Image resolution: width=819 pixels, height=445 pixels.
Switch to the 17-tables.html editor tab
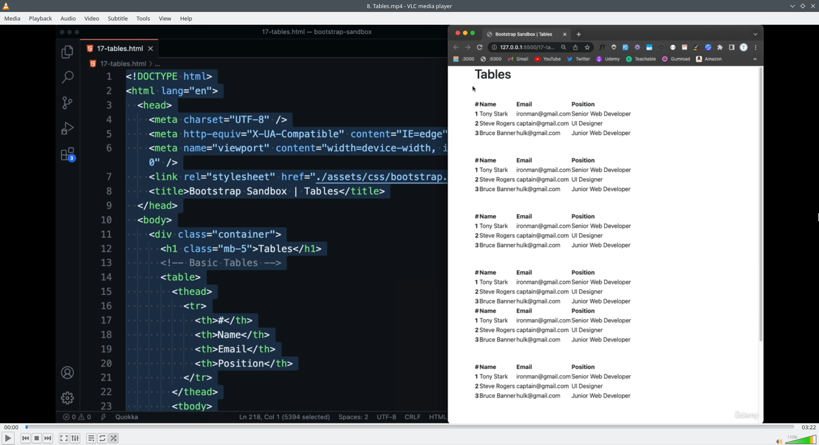119,48
